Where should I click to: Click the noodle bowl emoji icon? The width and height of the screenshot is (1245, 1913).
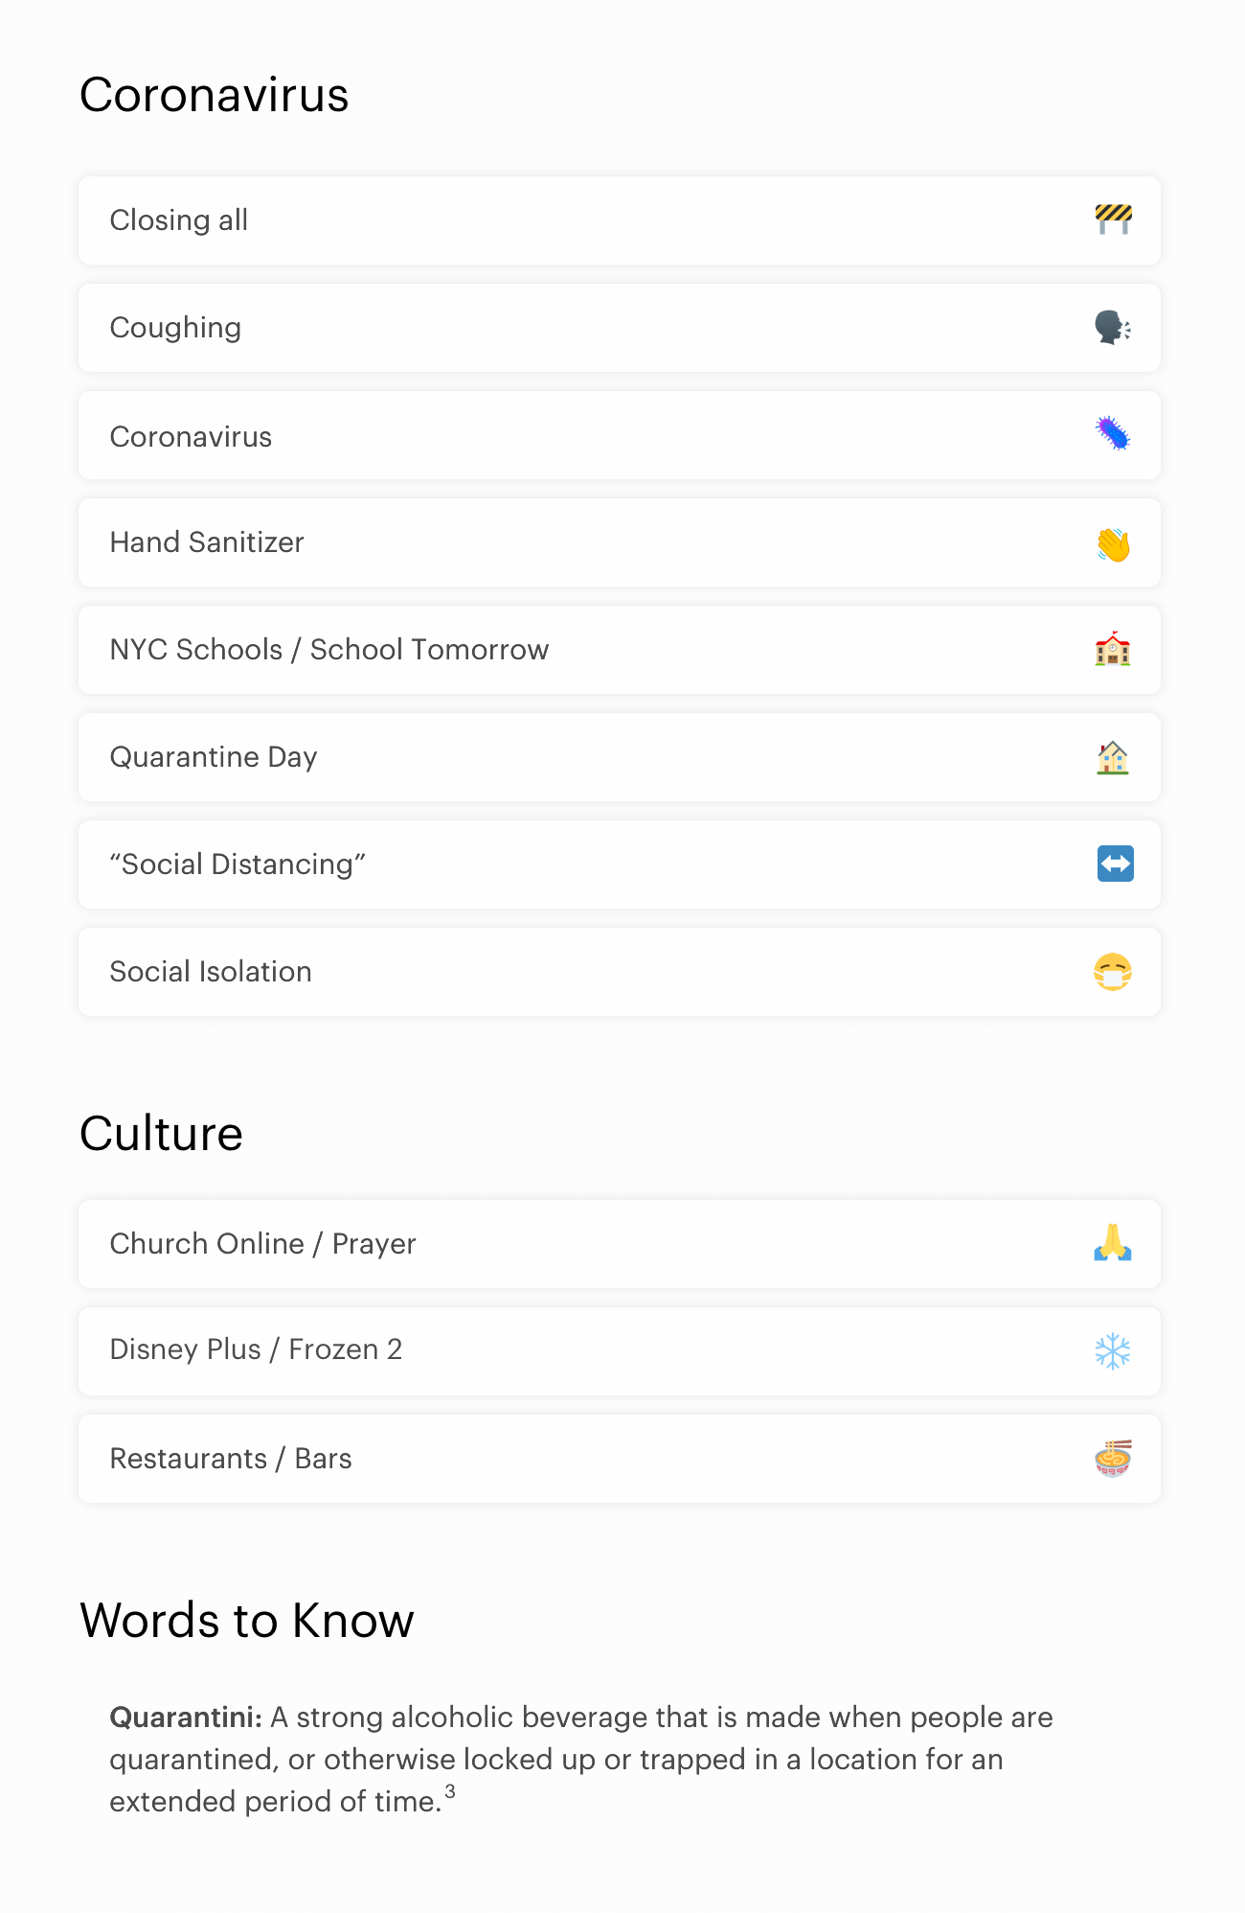[1113, 1458]
